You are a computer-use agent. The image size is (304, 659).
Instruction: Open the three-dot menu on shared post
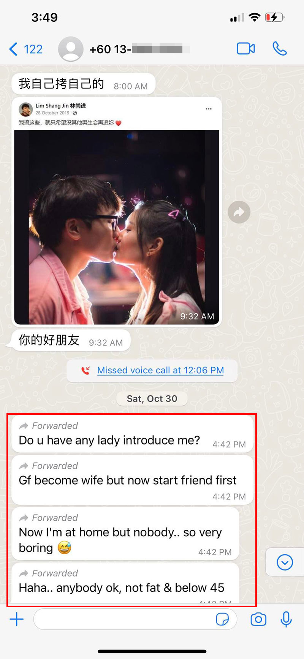[x=209, y=109]
